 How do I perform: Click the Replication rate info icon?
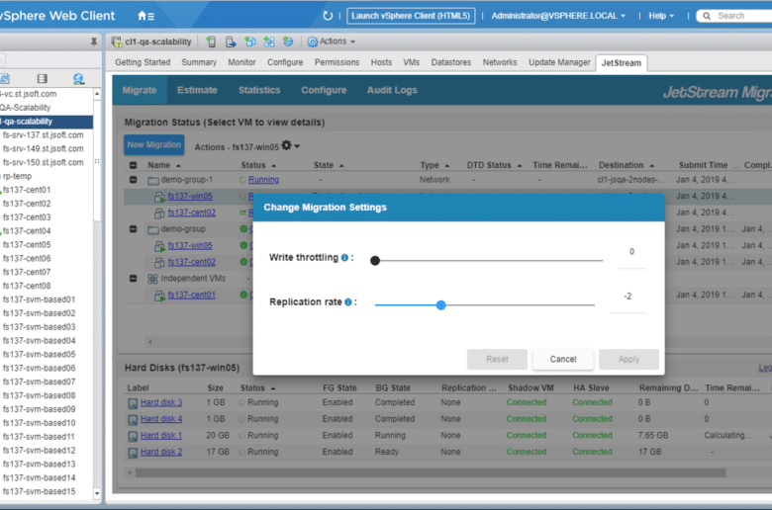tap(348, 302)
